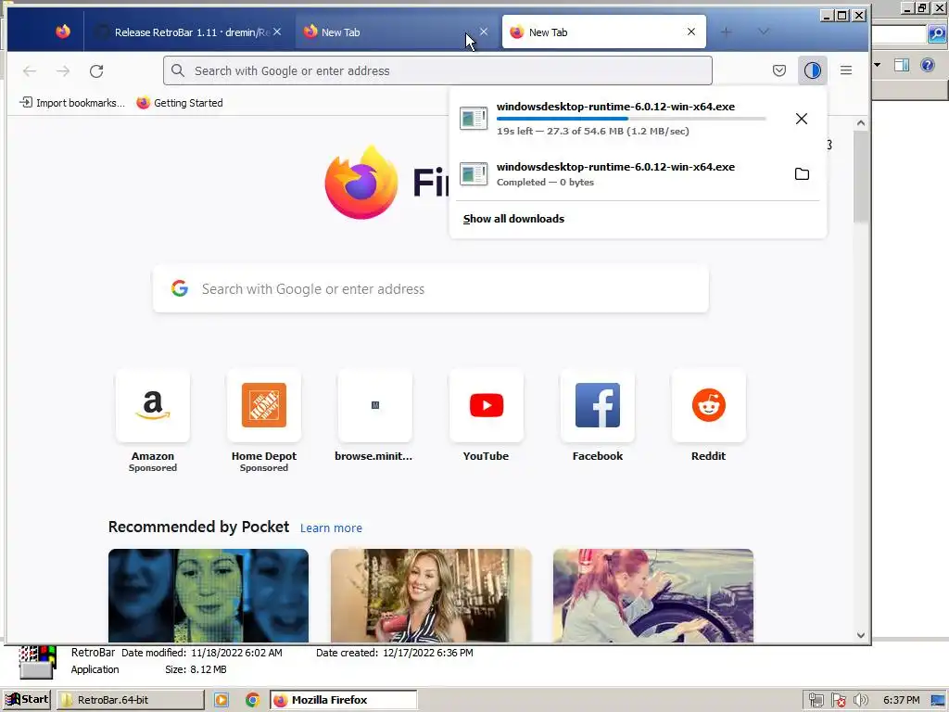Click the show desktop tray icon
The width and height of the screenshot is (949, 712).
coord(938,701)
